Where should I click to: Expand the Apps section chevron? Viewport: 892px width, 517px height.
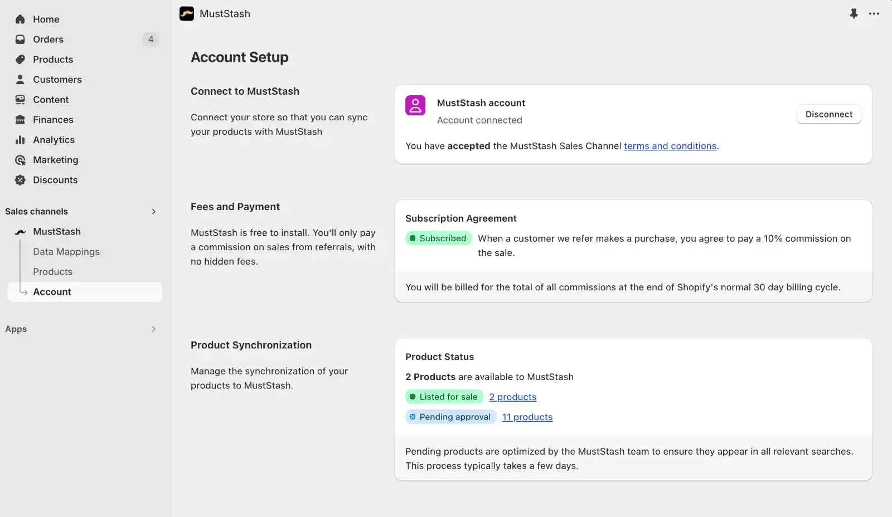pyautogui.click(x=154, y=329)
